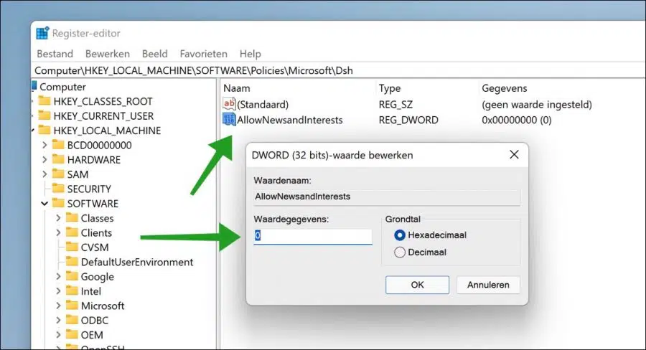Viewport: 646px width, 350px height.
Task: Open the Favorieten menu
Action: pyautogui.click(x=204, y=54)
